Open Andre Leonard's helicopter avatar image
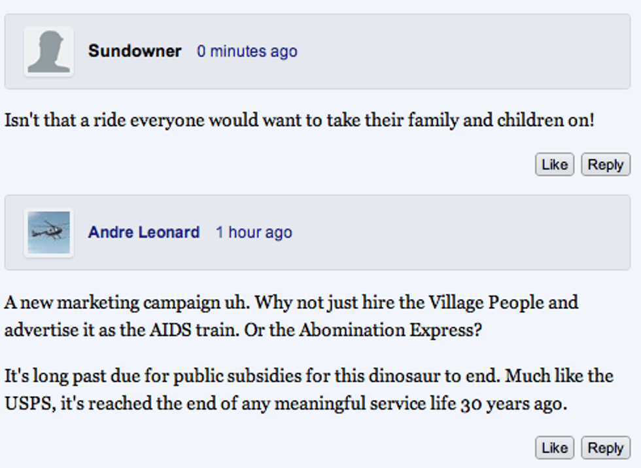This screenshot has width=641, height=468. click(x=48, y=232)
